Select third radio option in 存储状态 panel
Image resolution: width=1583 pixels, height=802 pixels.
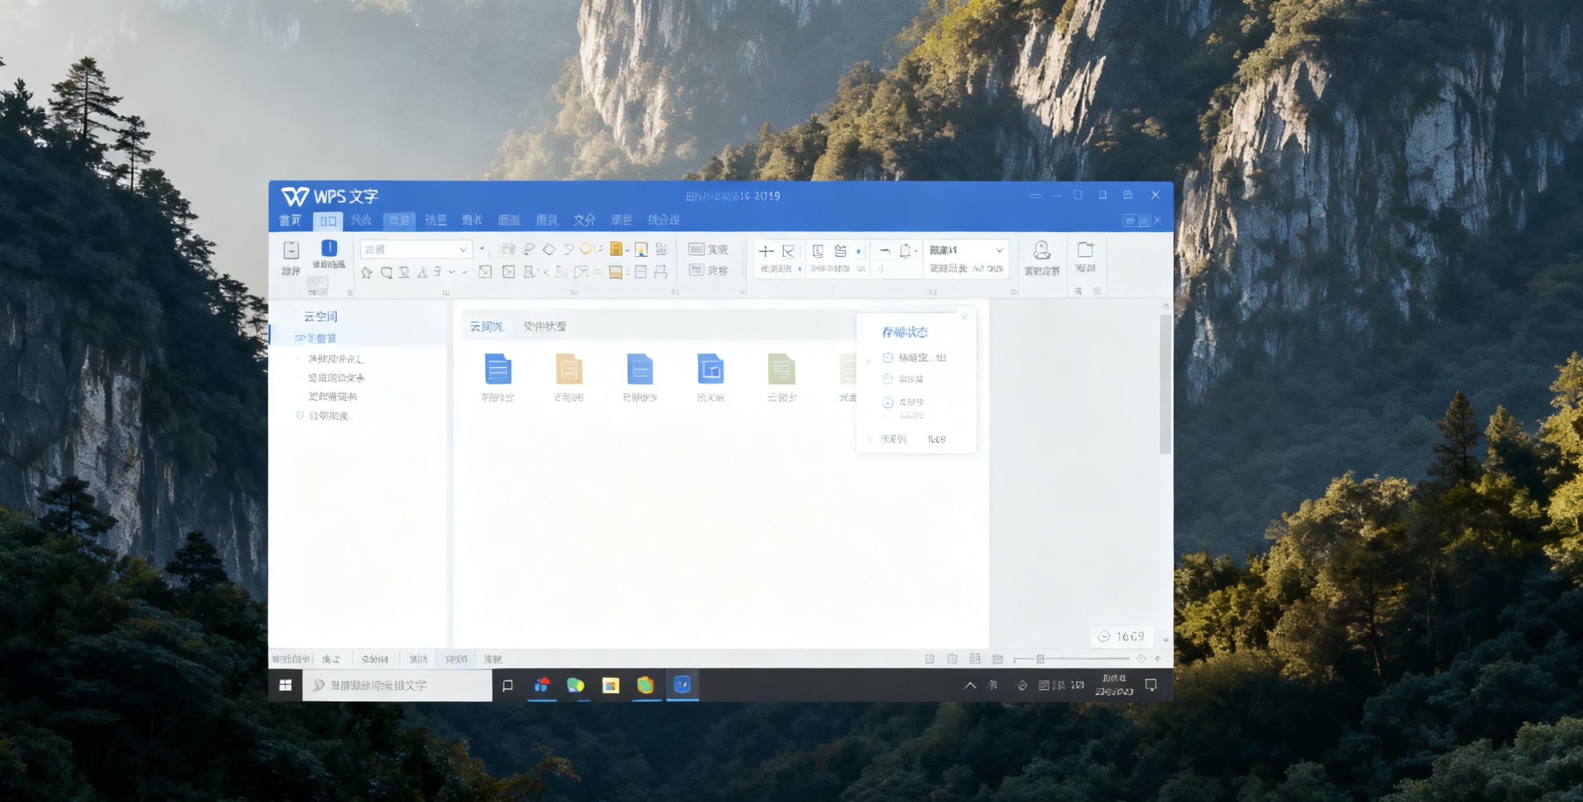(x=888, y=403)
